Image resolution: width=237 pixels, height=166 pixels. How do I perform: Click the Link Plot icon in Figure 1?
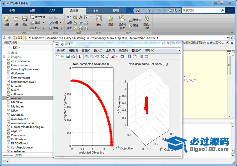point(122,57)
